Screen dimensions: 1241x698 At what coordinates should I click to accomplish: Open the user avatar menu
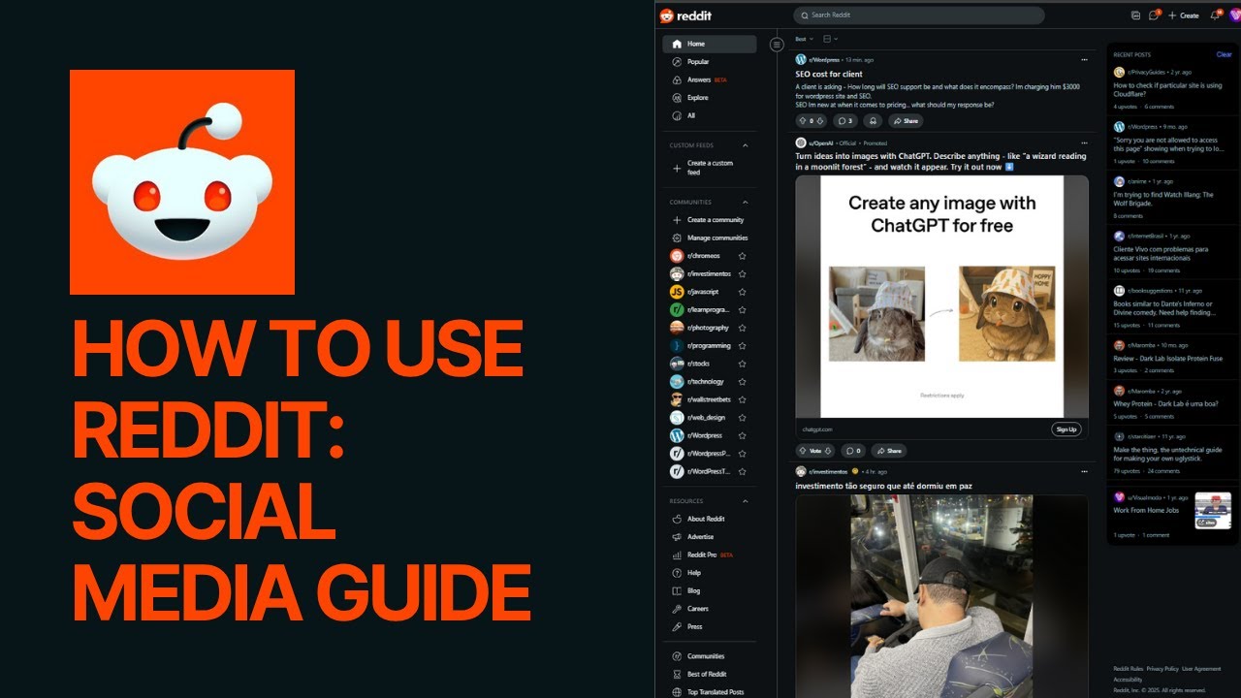click(x=1234, y=16)
